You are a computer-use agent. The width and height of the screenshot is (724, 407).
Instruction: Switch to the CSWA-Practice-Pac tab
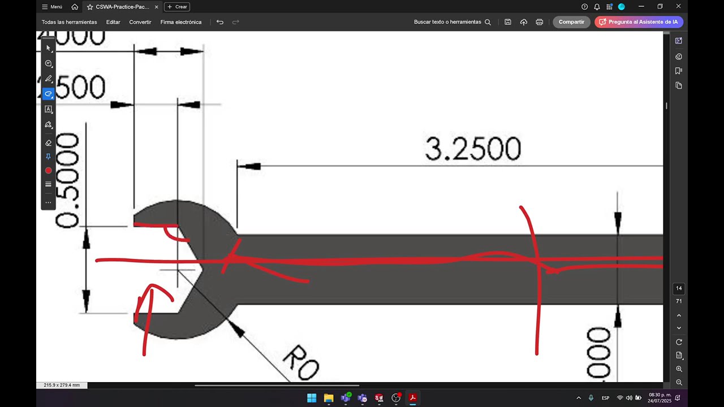point(122,7)
